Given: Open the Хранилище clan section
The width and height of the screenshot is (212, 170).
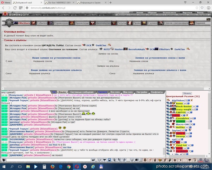Looking at the screenshot, I should [x=82, y=23].
